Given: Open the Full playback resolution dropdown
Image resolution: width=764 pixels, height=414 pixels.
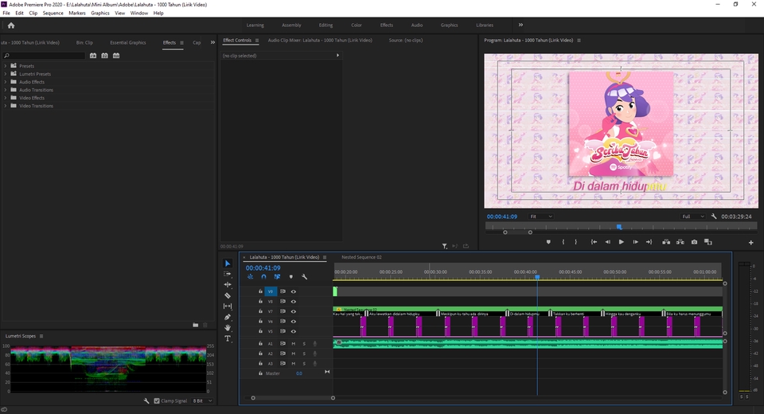Looking at the screenshot, I should click(692, 217).
